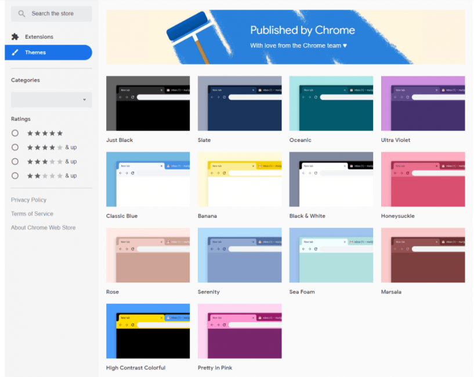Screen dimensions: 474x377
Task: Select the four stars & up filter
Action: click(x=15, y=147)
